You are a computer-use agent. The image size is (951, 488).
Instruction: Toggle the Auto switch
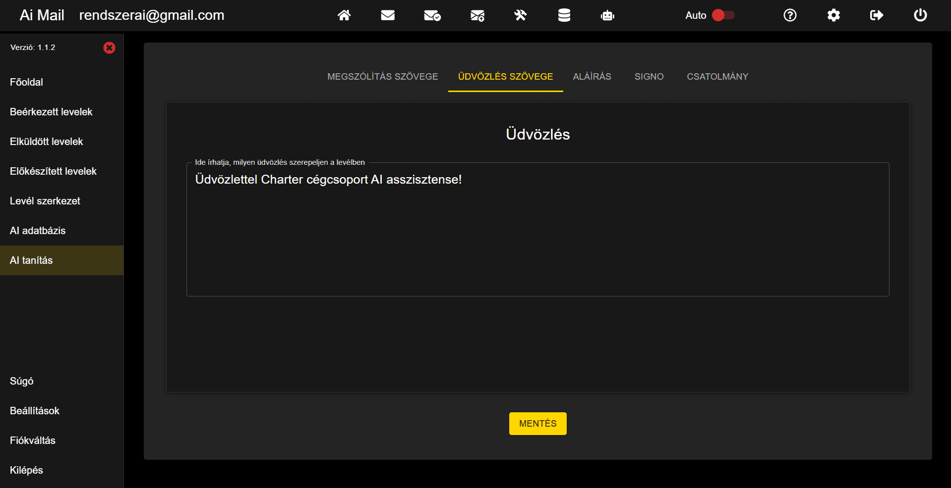click(x=723, y=15)
